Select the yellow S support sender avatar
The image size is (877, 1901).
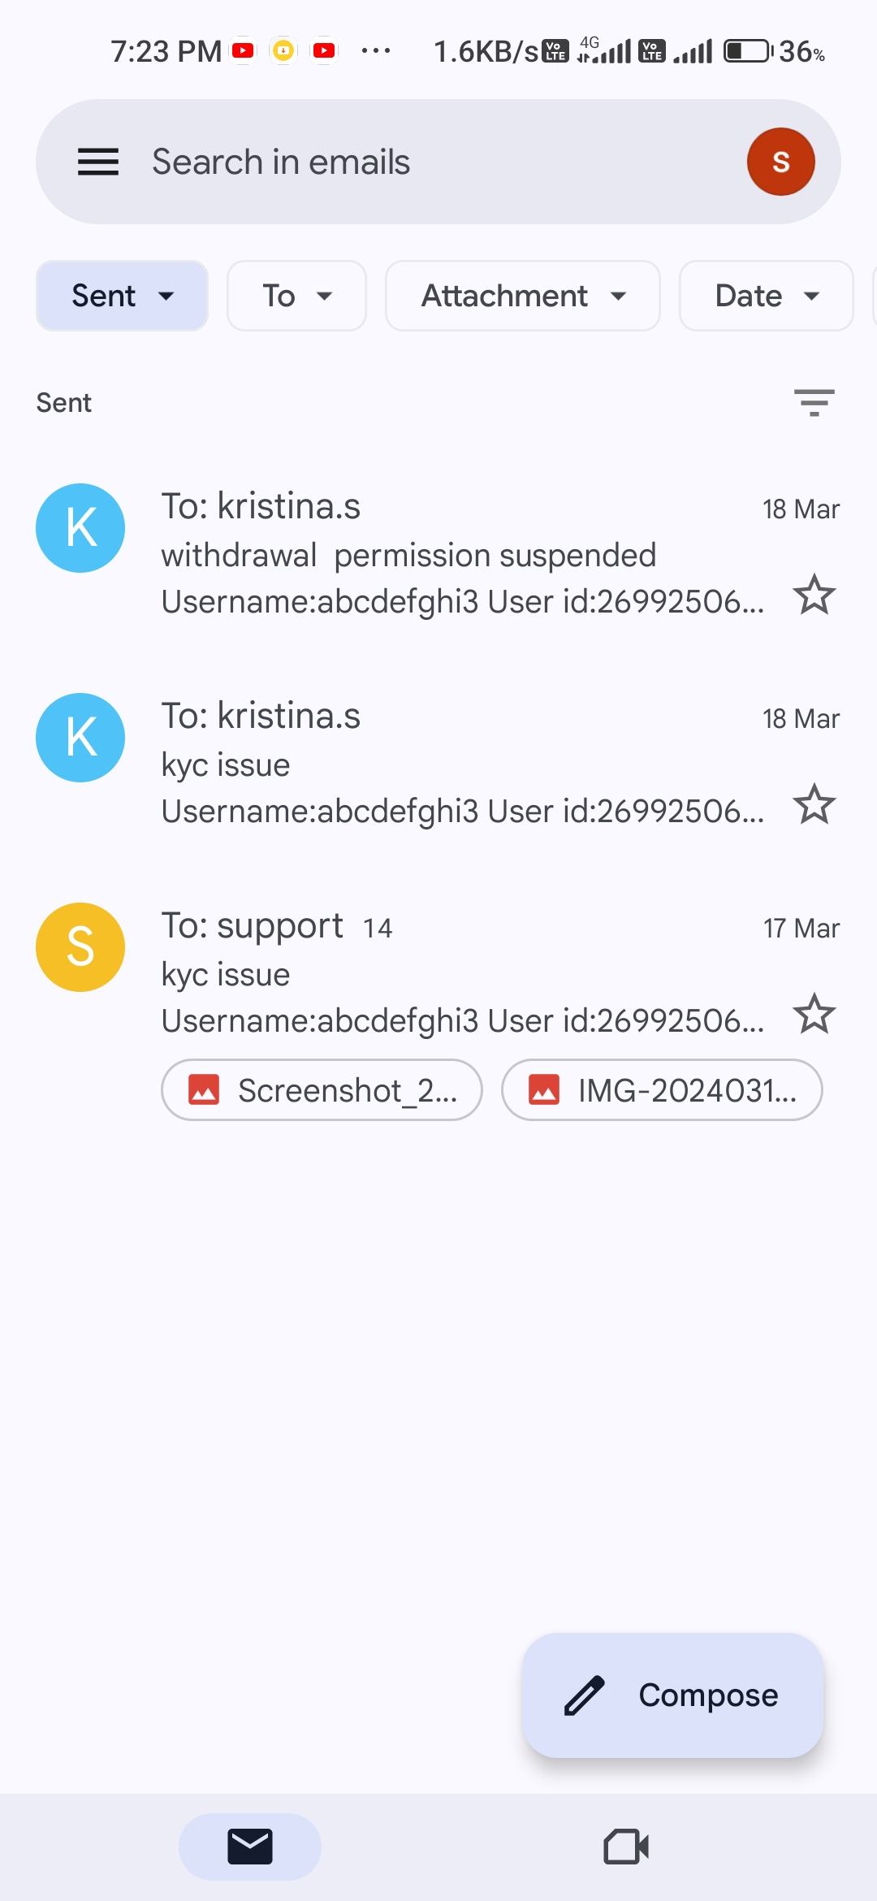pyautogui.click(x=80, y=947)
